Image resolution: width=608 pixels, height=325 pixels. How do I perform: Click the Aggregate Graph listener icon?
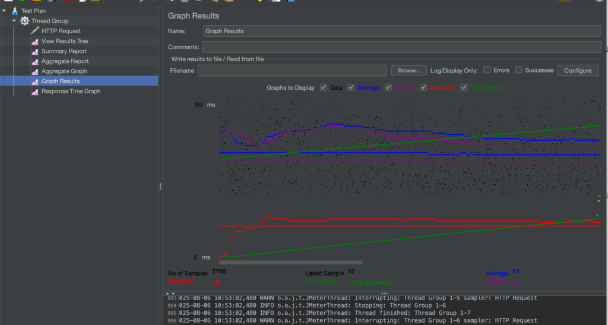click(x=35, y=71)
